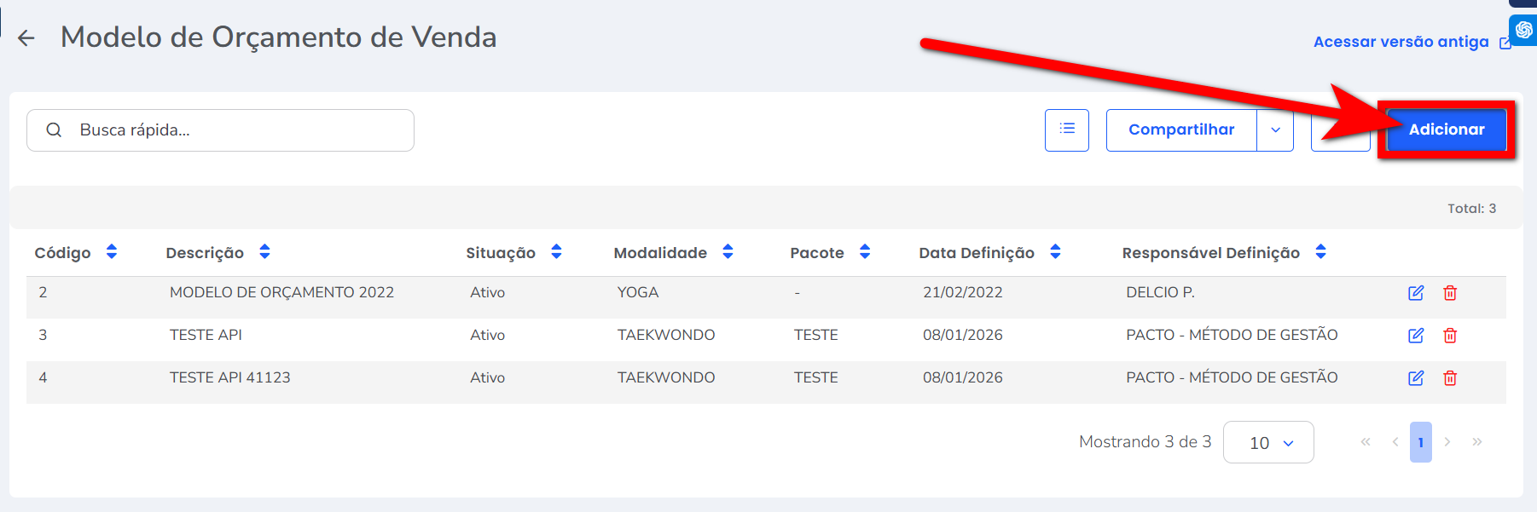
Task: Sort table by Situação column
Action: (x=556, y=252)
